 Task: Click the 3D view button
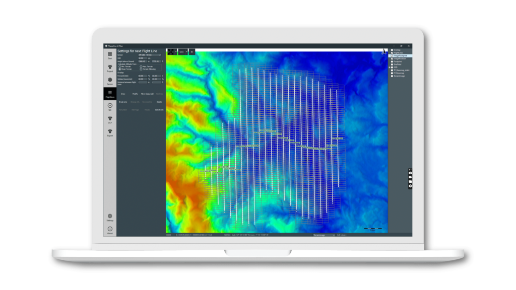tap(192, 52)
